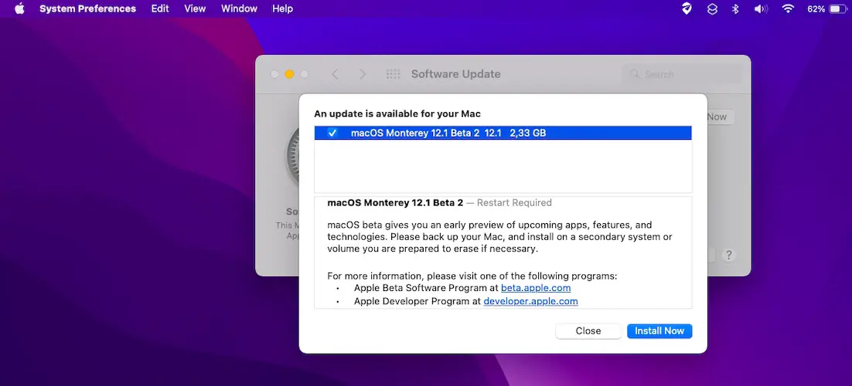This screenshot has width=852, height=386.
Task: Close the update dialog with Close button
Action: [x=588, y=330]
